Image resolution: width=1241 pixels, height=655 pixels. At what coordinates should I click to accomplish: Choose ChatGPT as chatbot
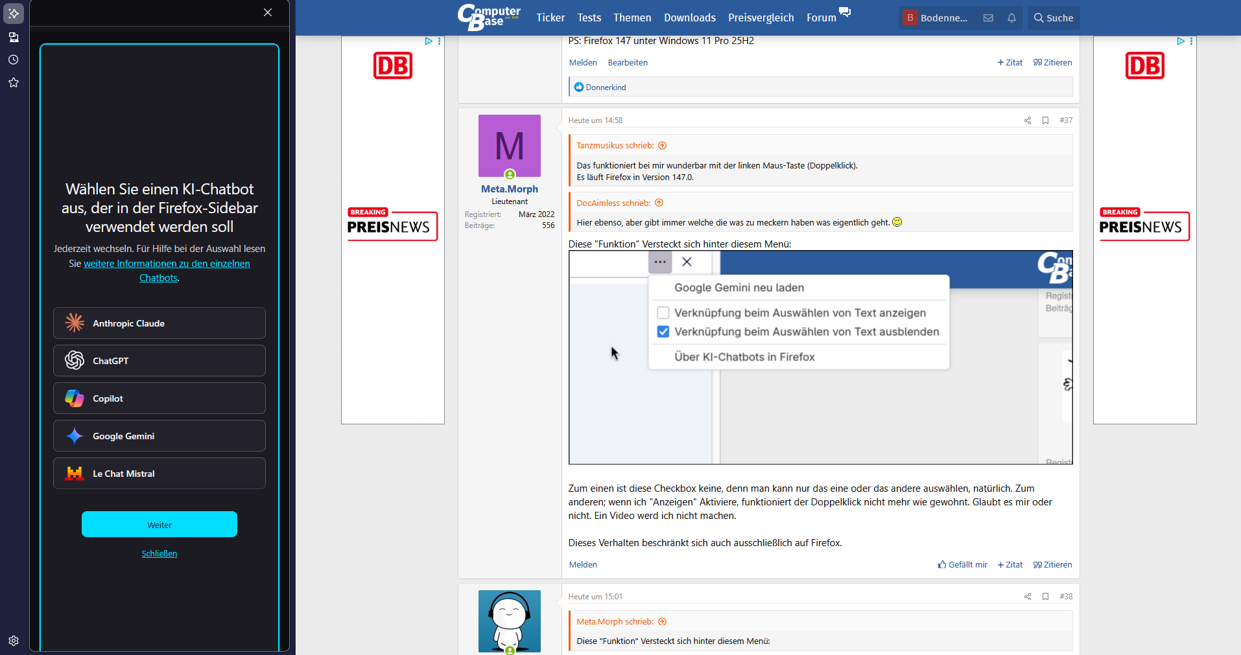160,361
